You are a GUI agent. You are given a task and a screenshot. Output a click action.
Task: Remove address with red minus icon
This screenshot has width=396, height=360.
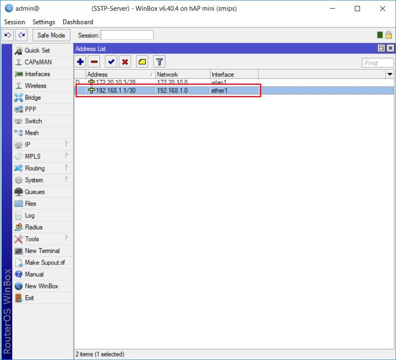(94, 62)
